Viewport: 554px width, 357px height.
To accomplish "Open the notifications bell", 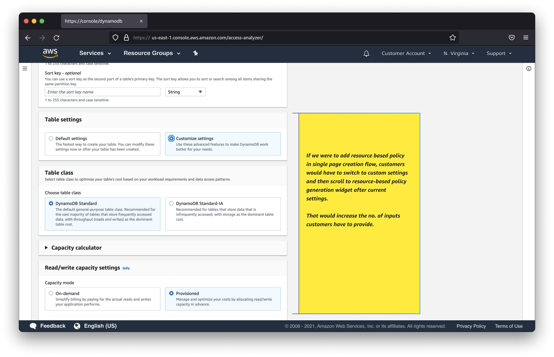I will coord(366,54).
